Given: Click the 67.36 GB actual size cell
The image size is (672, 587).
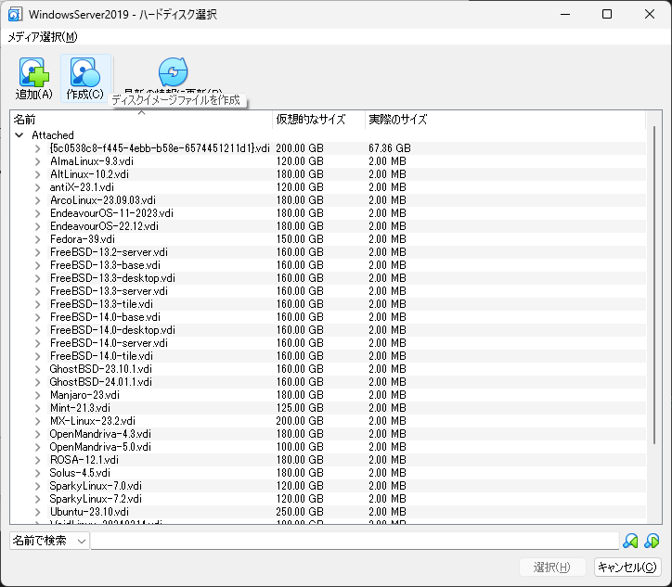Looking at the screenshot, I should [390, 148].
